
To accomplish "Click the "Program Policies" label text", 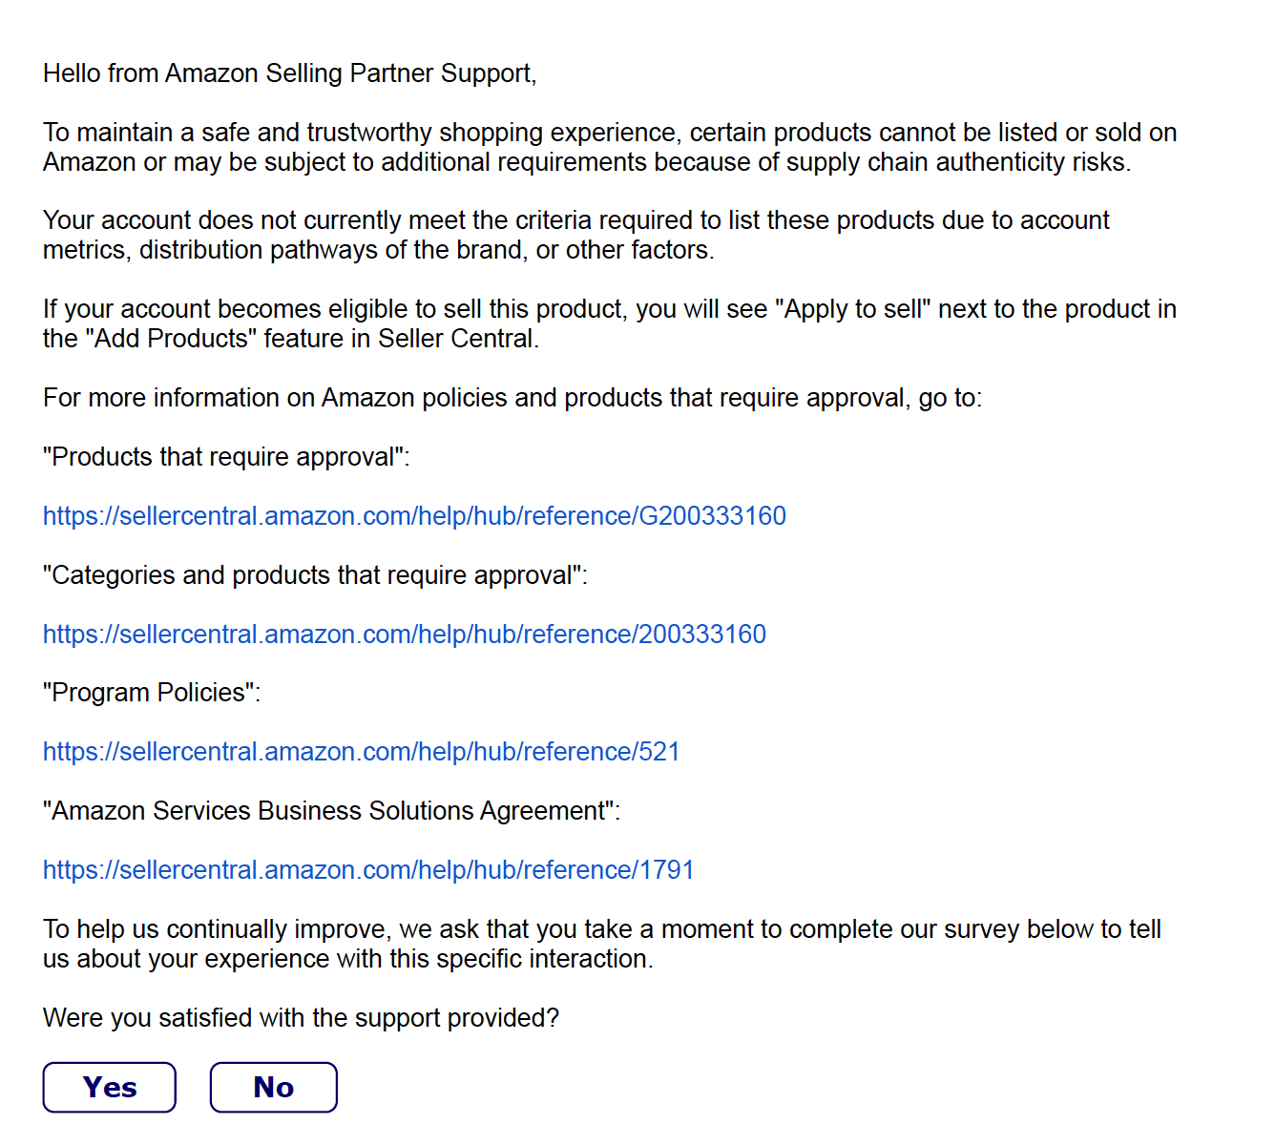I will pos(151,693).
